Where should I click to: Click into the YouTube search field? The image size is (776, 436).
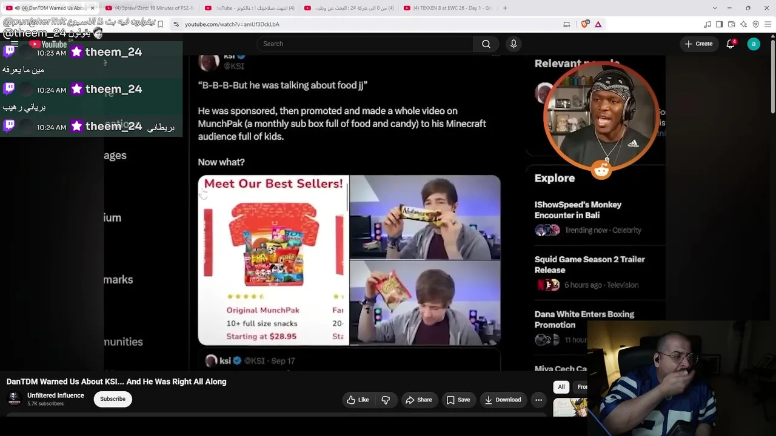(365, 44)
